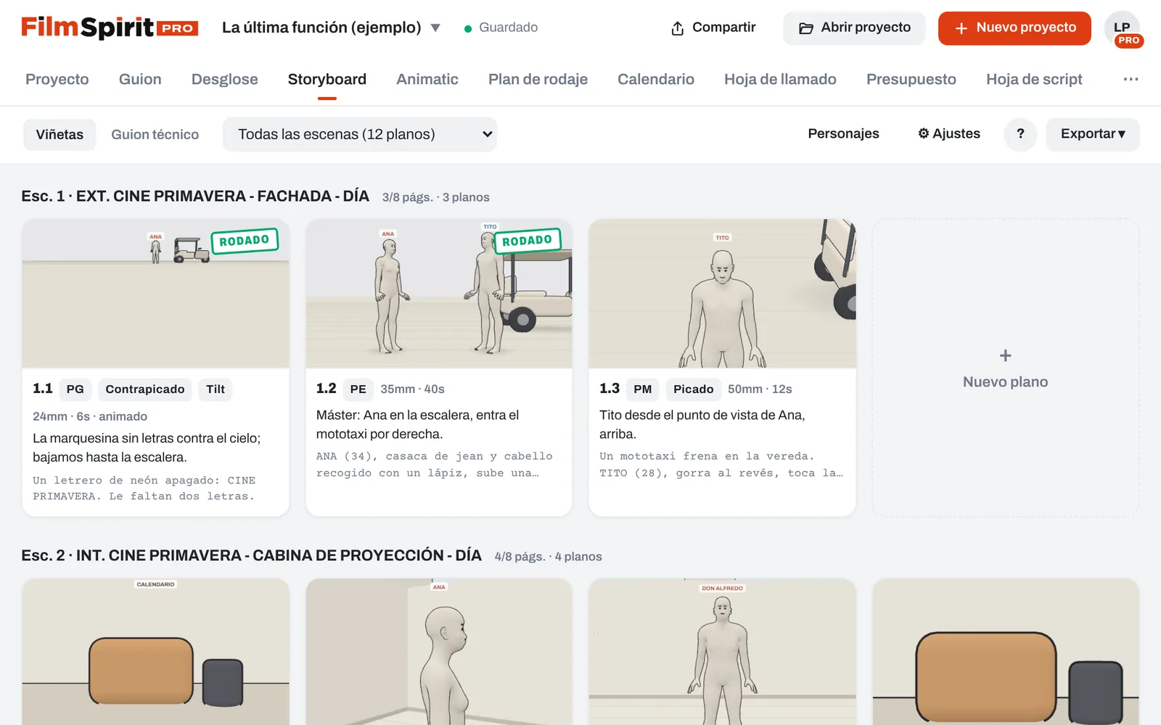Switch to the Guion tab
Screen dimensions: 1161x725
tap(140, 79)
